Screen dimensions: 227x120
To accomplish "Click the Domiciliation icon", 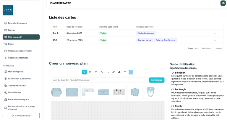I will pos(6,92).
